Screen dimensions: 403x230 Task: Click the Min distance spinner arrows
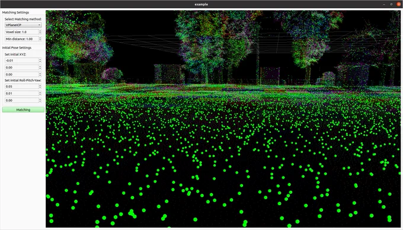[40, 39]
